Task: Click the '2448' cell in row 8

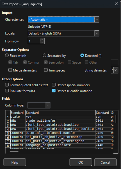Action: [103, 145]
